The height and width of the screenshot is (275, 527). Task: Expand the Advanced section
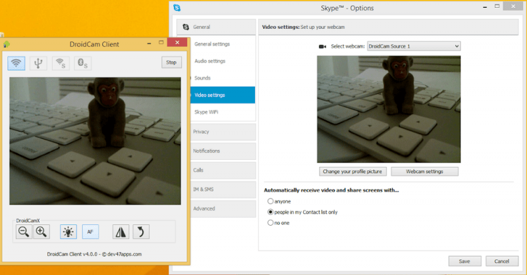point(223,209)
